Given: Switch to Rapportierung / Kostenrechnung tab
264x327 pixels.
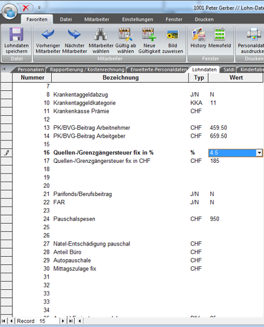Looking at the screenshot, I should coord(87,70).
